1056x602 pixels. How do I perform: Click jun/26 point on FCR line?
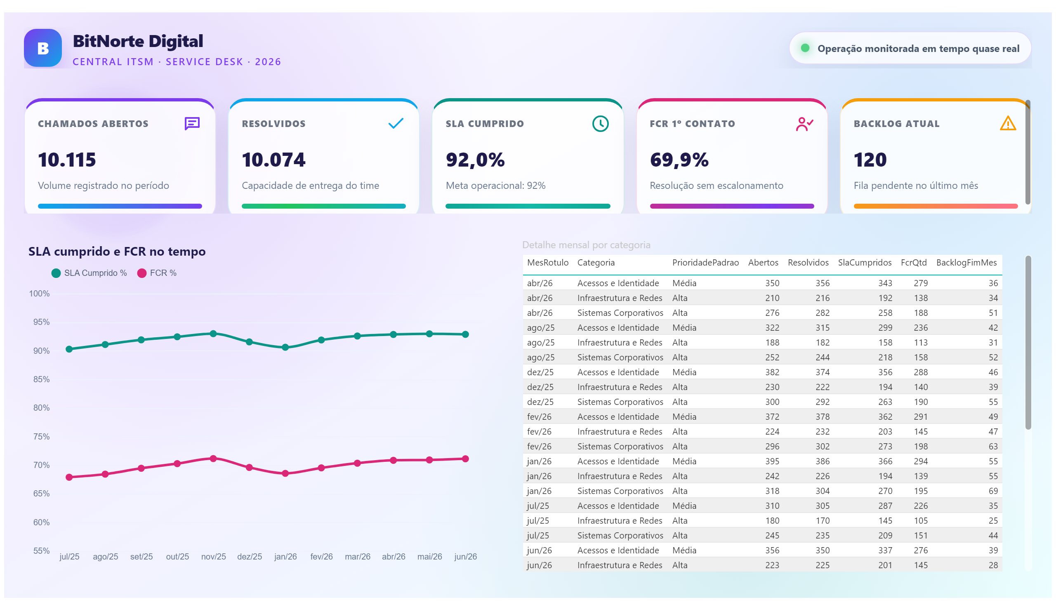pos(465,459)
